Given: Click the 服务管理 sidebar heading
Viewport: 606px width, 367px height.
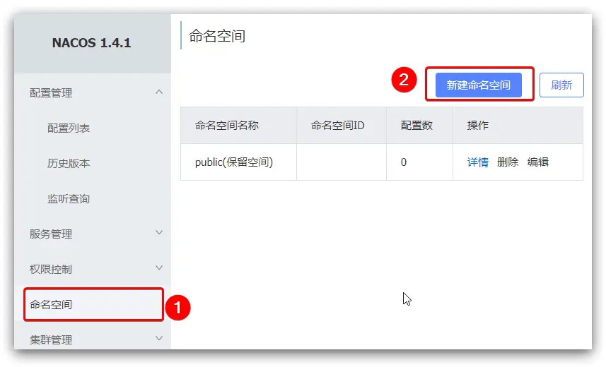Looking at the screenshot, I should tap(51, 234).
